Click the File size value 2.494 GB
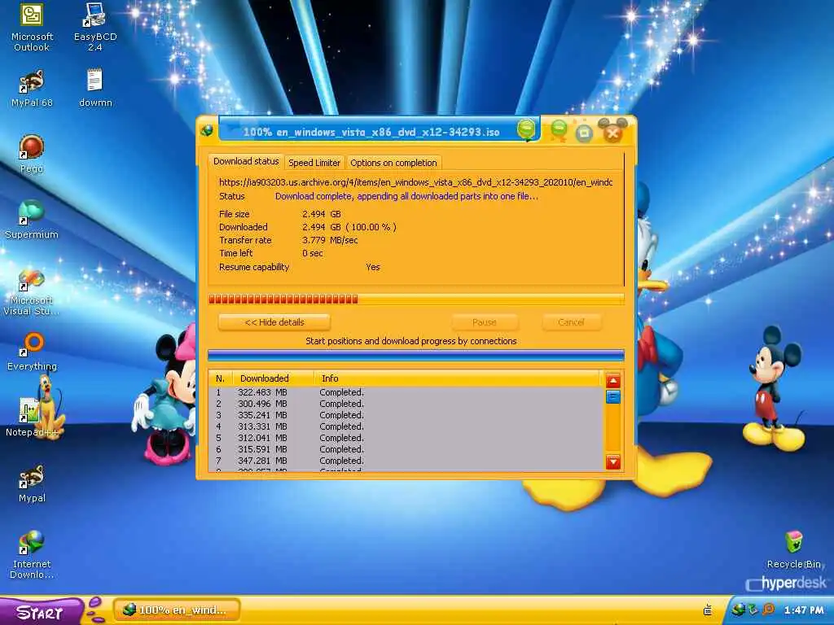The image size is (834, 625). coord(321,214)
